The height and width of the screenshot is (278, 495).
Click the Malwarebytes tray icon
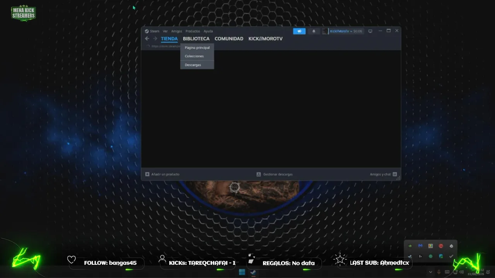[420, 246]
